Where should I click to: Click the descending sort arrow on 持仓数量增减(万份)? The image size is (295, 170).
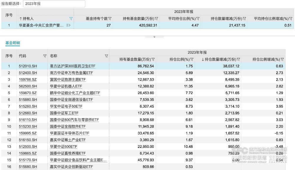203,59
